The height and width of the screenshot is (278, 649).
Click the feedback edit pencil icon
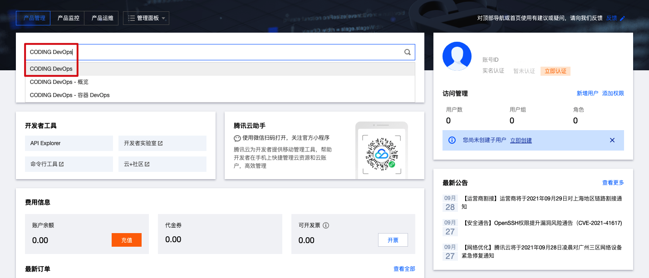point(622,18)
